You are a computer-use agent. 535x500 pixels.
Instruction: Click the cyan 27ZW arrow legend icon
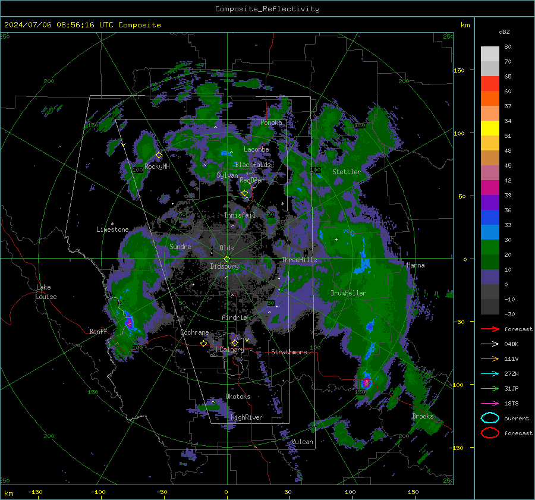[x=490, y=374]
